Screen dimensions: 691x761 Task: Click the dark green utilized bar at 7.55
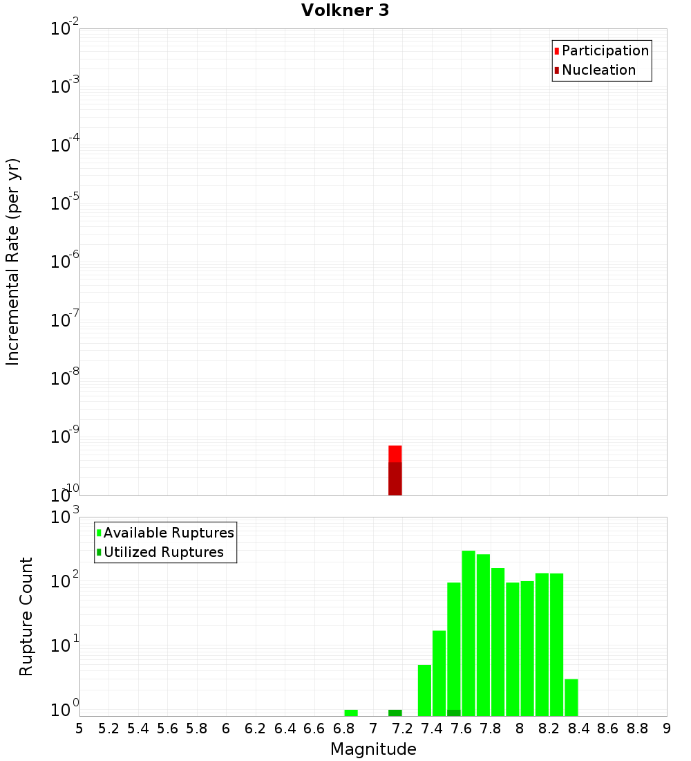(454, 713)
